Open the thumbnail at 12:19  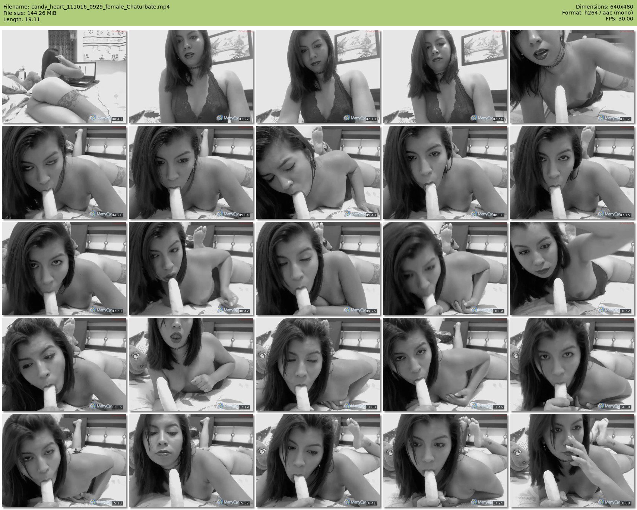tap(191, 364)
